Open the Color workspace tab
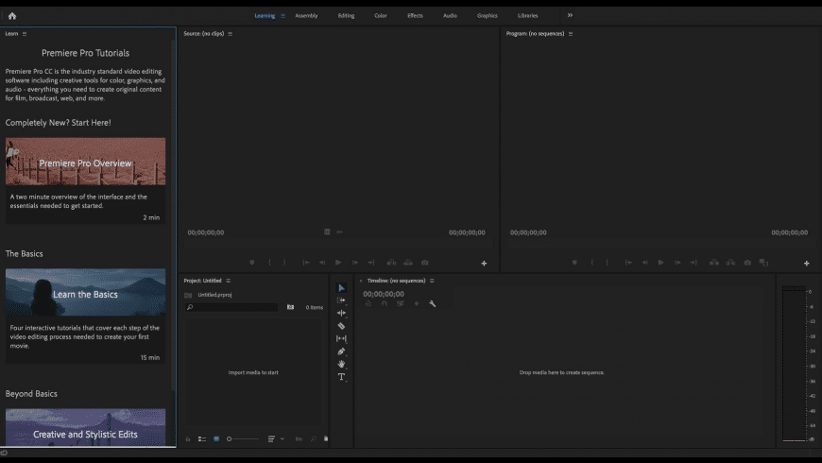 pyautogui.click(x=381, y=15)
